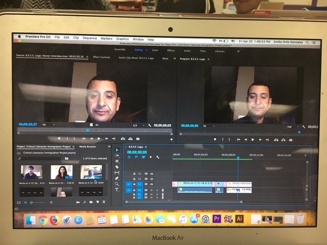Open the Clip menu

pos(76,38)
